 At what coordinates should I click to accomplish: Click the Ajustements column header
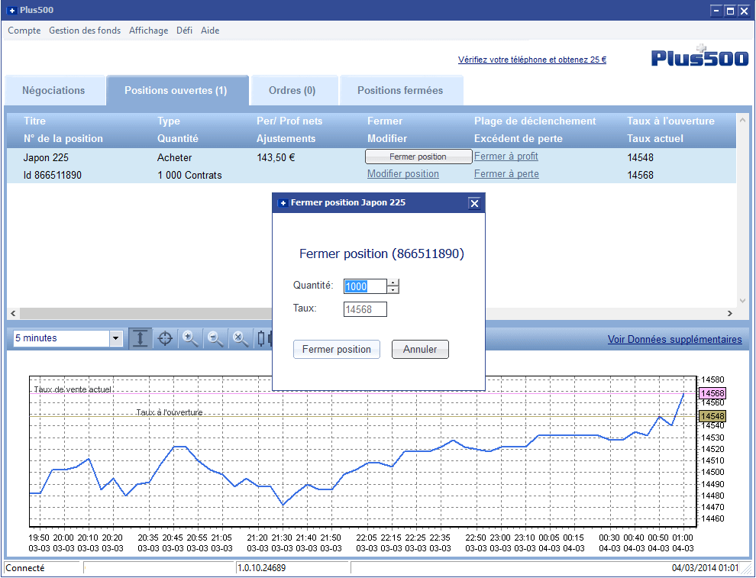coord(286,138)
